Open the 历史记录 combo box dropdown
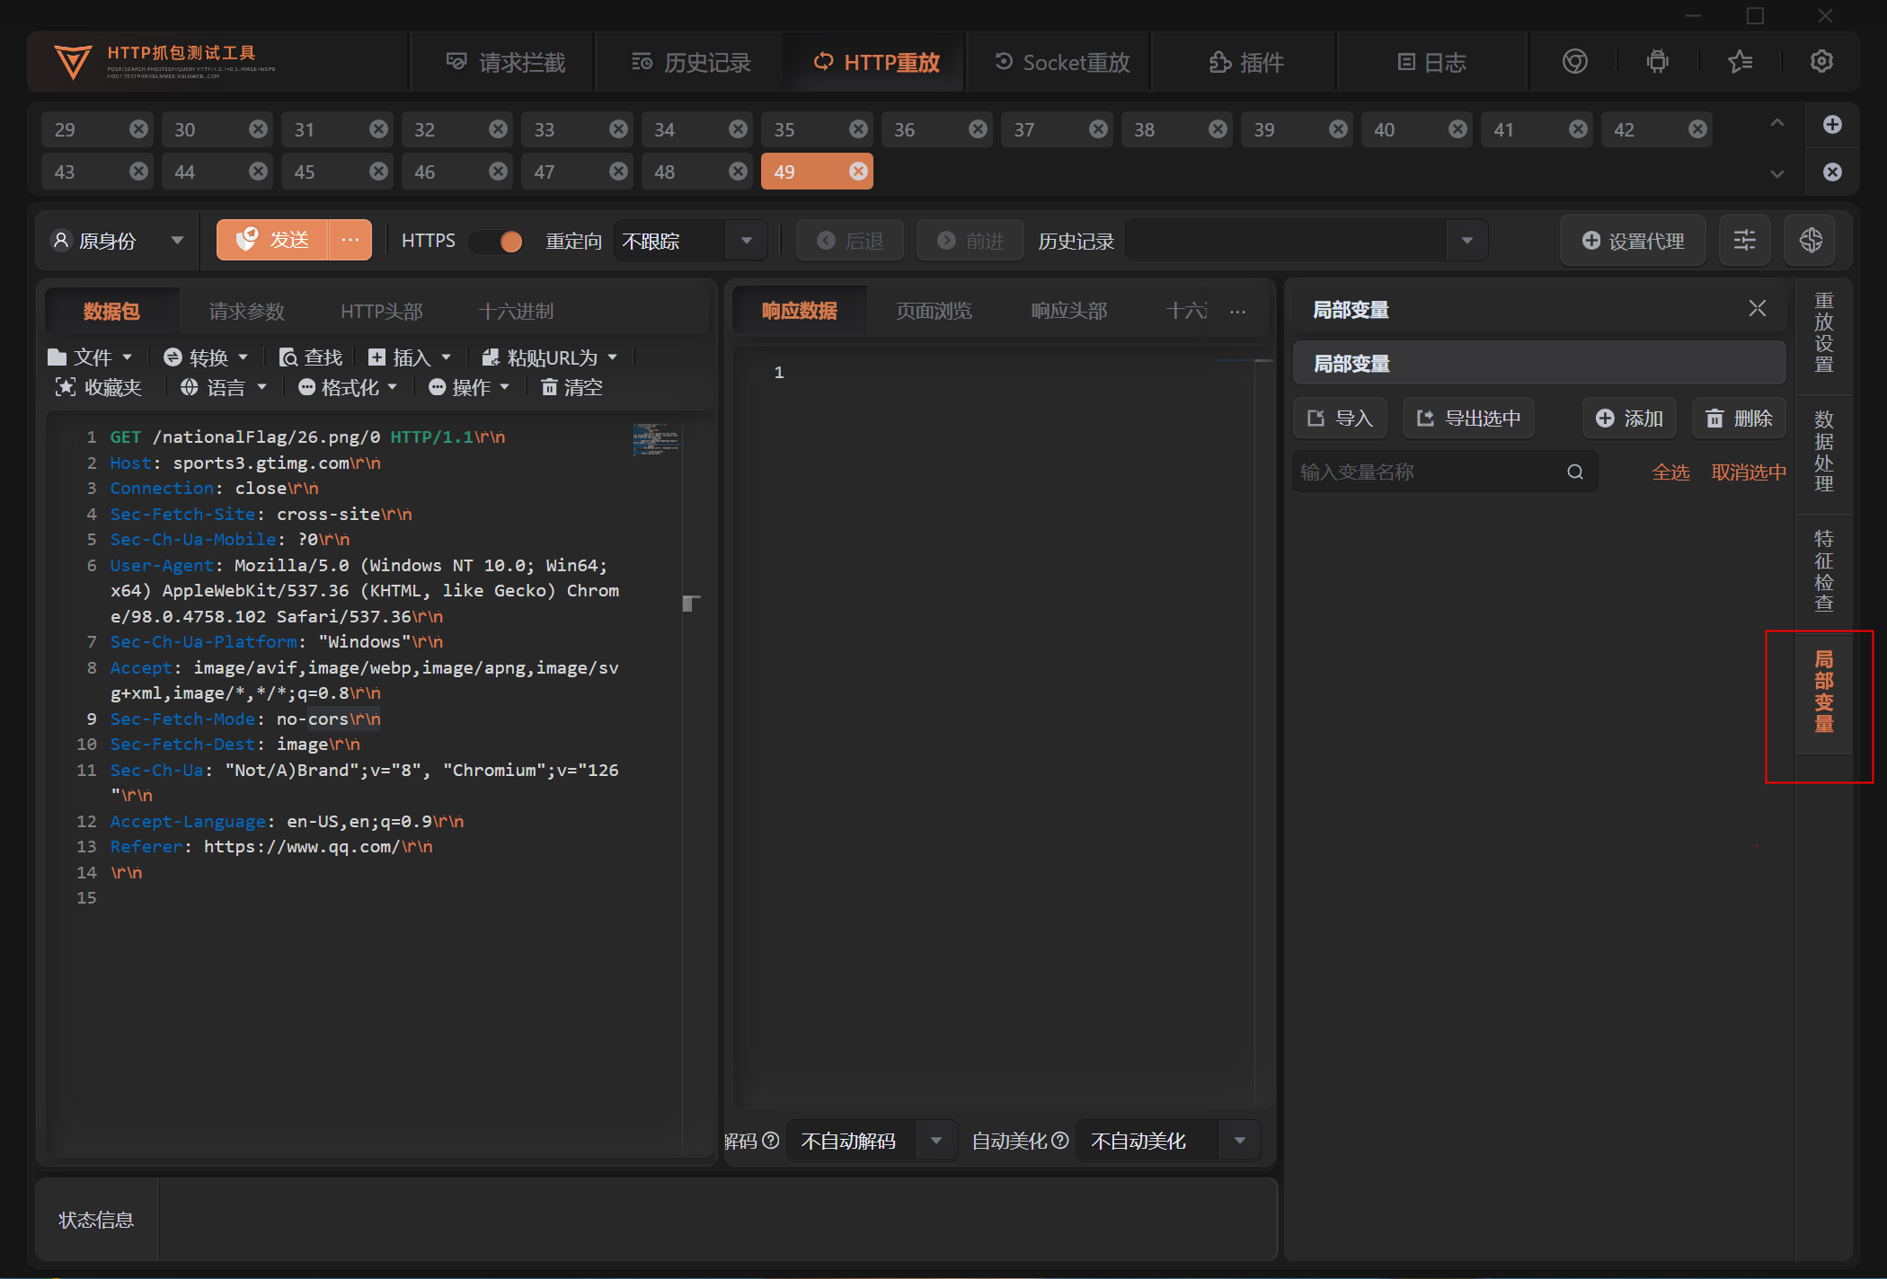 pyautogui.click(x=1466, y=241)
